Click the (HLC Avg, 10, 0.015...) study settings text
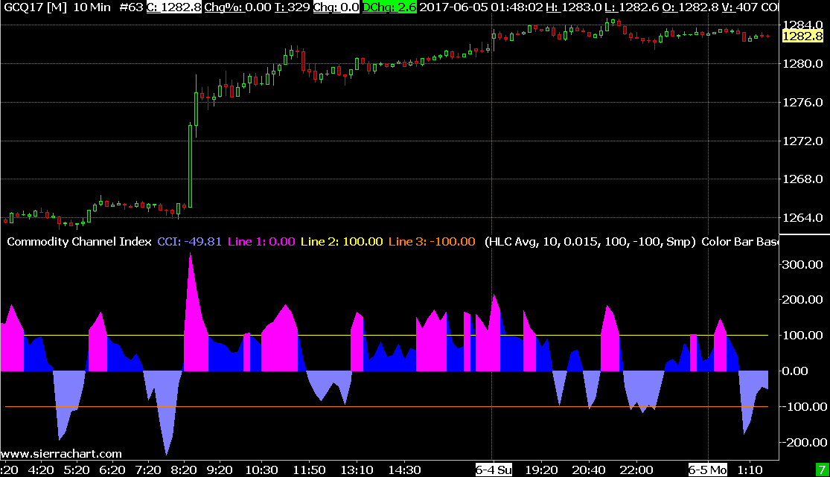The width and height of the screenshot is (830, 477). tap(590, 241)
